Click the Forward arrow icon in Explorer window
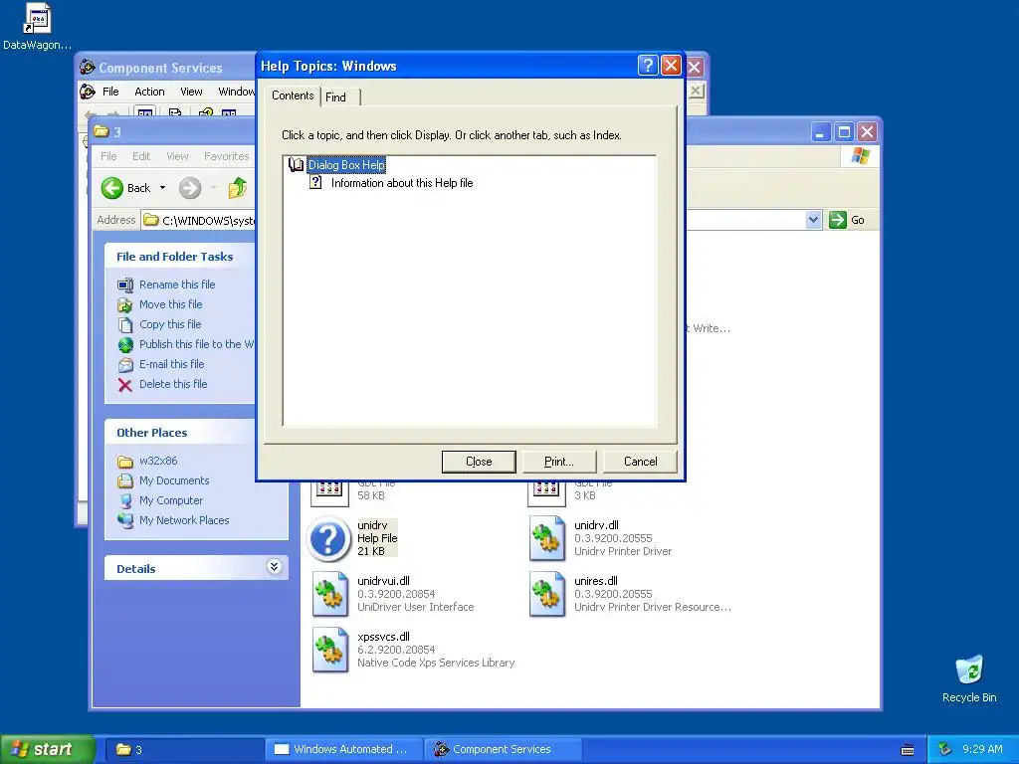 190,188
